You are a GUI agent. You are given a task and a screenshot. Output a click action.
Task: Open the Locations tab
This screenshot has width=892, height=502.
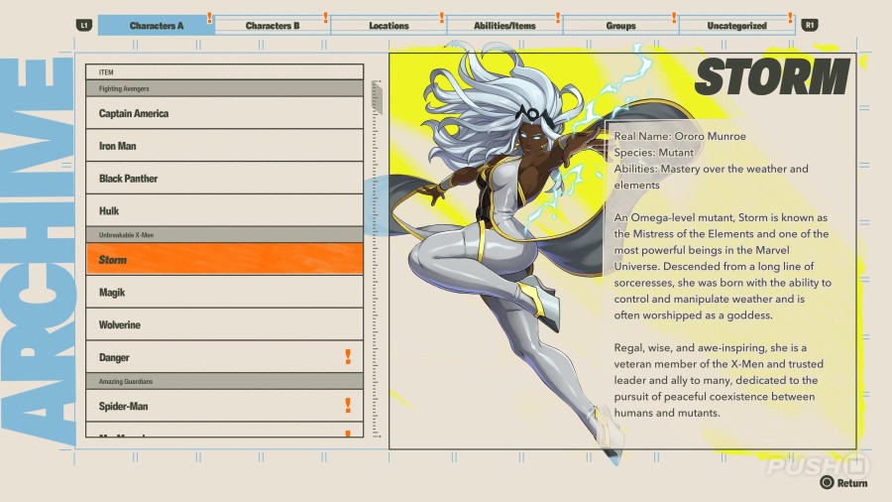click(389, 26)
